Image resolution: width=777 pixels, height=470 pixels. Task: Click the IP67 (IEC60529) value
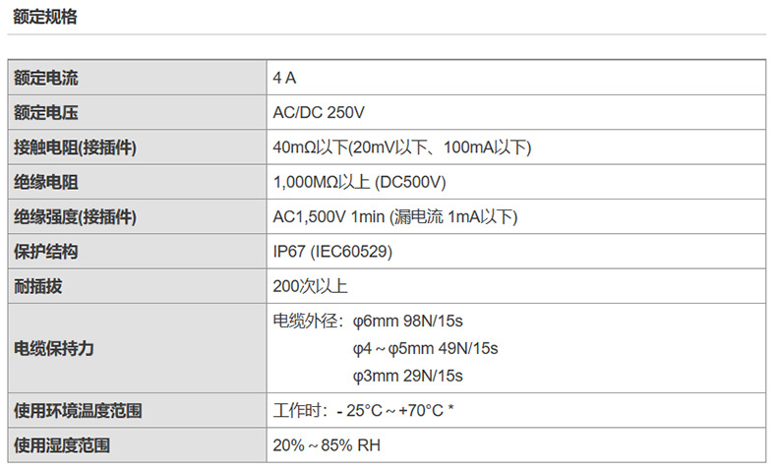[332, 252]
